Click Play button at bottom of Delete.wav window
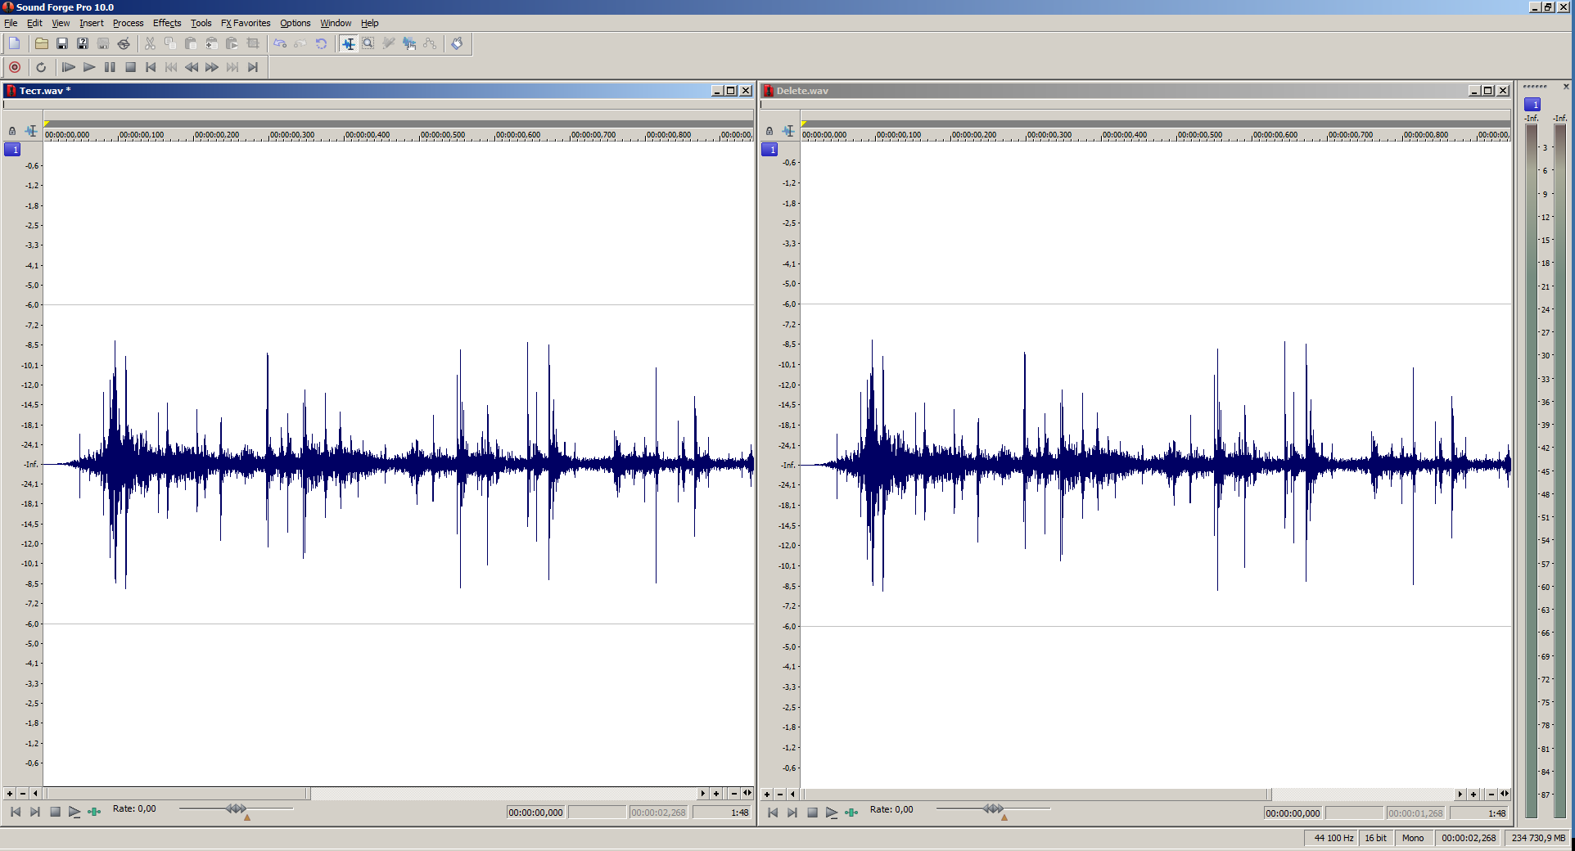 [832, 813]
